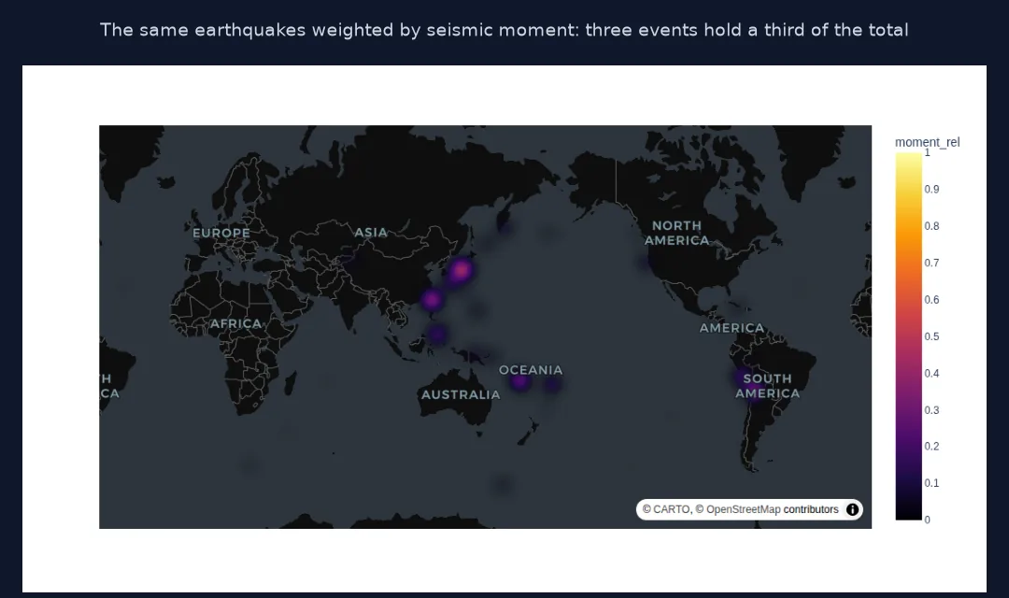Click the EUROPE map label
This screenshot has height=598, width=1009.
coord(221,233)
